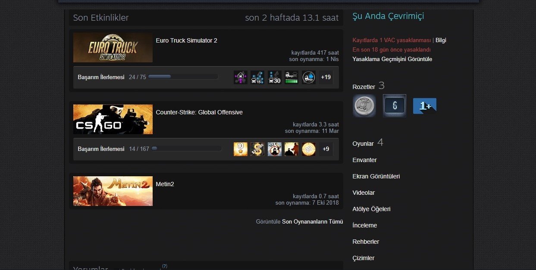Open CS:GO Başarım İlerlemesi label
Viewport: 536px width, 270px height.
click(x=101, y=149)
